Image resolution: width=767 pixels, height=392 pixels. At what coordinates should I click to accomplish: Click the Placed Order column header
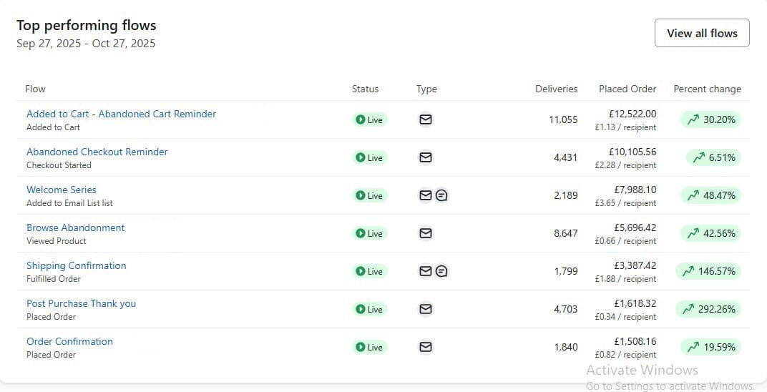627,89
